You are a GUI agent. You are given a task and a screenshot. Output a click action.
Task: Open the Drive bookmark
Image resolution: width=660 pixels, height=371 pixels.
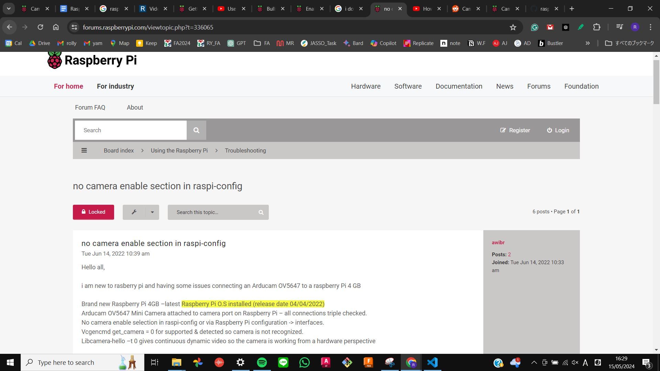pyautogui.click(x=40, y=43)
